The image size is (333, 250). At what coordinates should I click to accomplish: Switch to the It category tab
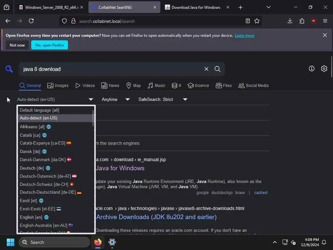click(x=176, y=86)
